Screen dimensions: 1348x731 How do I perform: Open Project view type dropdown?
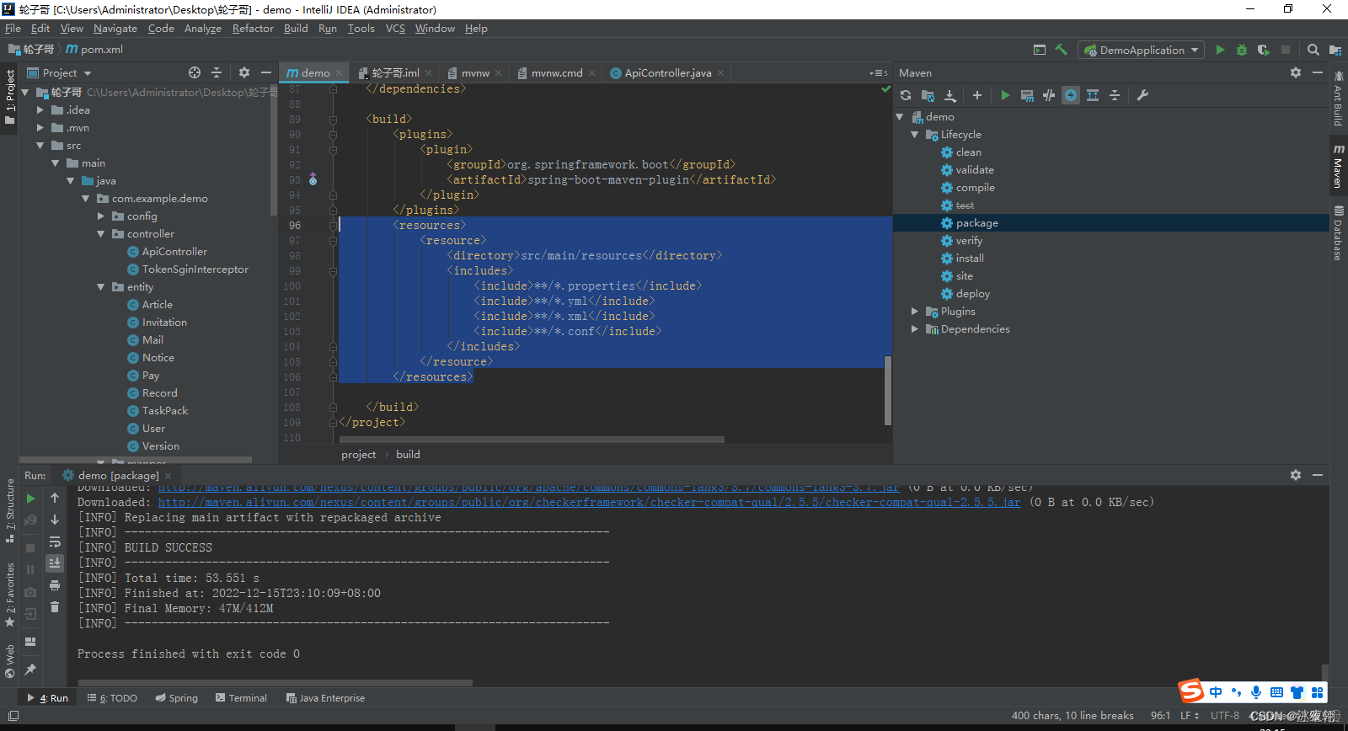click(x=60, y=72)
